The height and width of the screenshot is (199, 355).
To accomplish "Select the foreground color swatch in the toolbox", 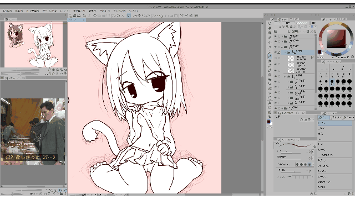I will (x=268, y=122).
